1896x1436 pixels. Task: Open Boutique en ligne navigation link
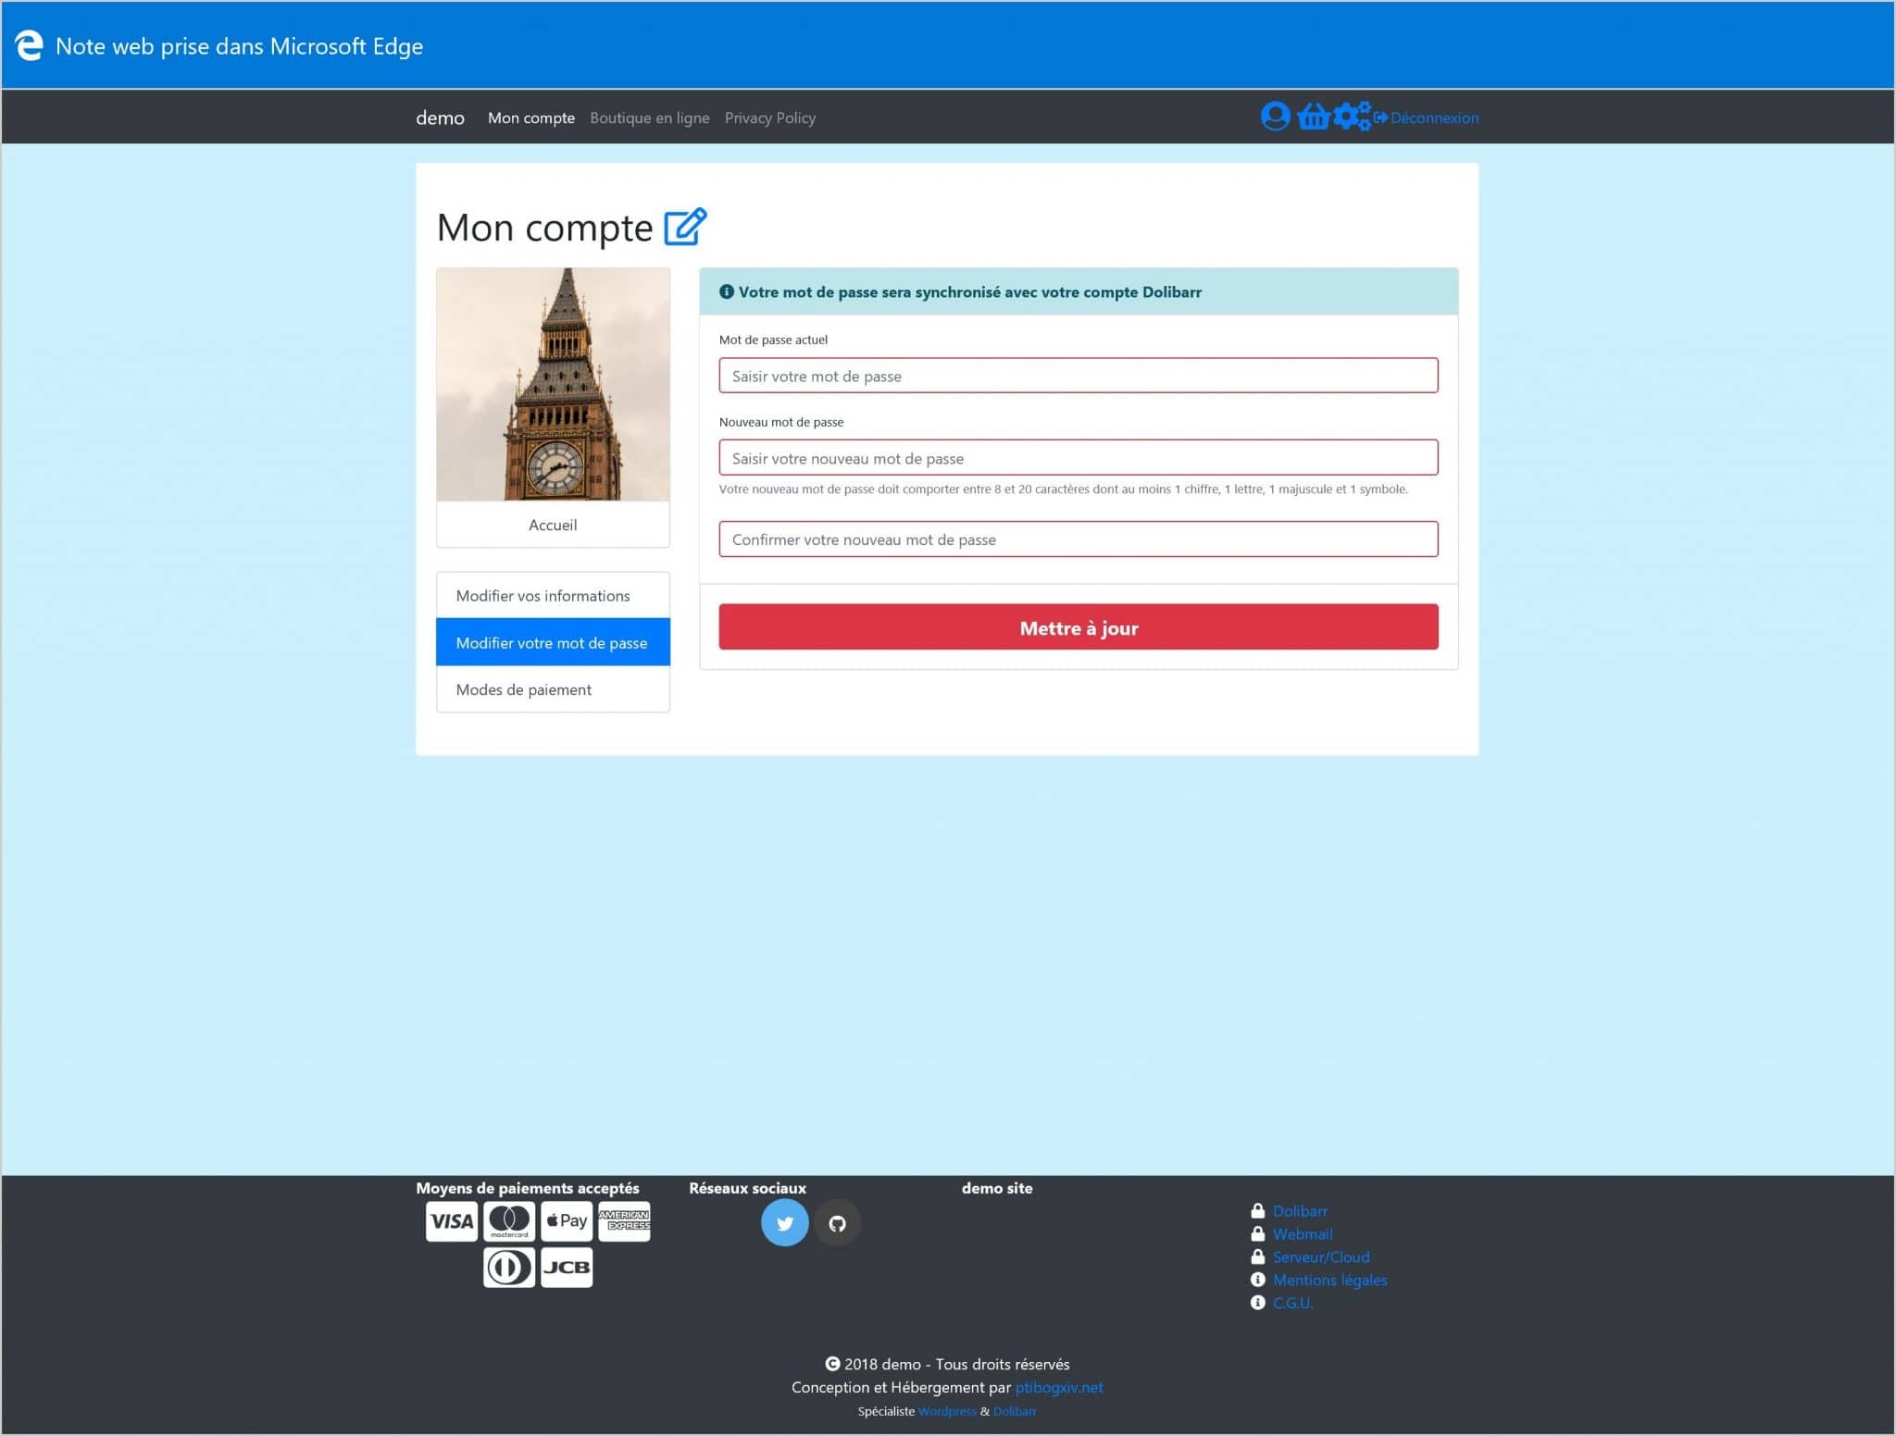coord(649,118)
